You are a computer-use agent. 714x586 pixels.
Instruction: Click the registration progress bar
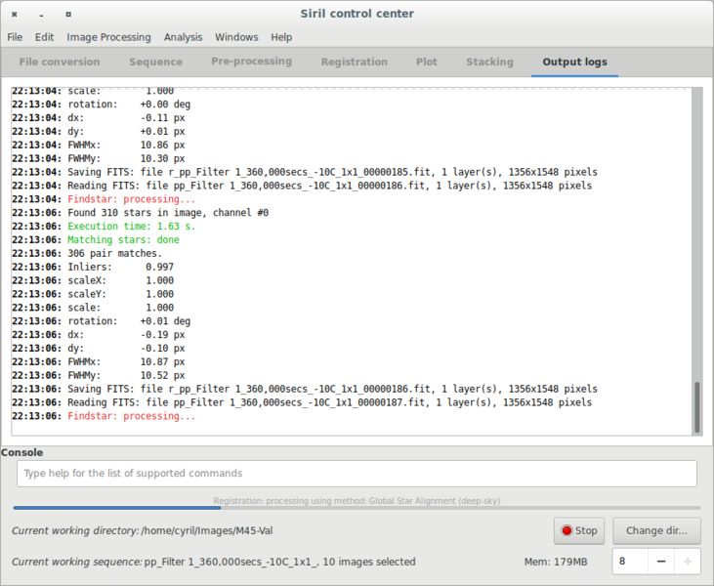click(x=357, y=508)
